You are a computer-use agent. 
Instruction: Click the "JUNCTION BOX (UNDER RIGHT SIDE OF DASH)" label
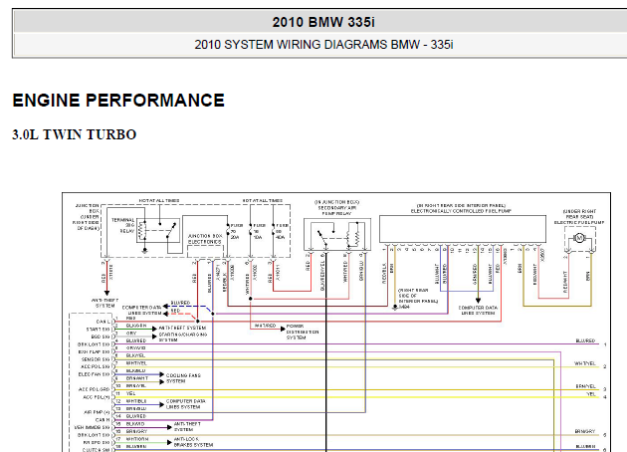click(87, 217)
